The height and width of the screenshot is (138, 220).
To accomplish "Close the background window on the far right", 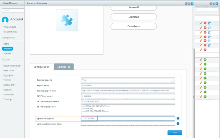I will [217, 3].
